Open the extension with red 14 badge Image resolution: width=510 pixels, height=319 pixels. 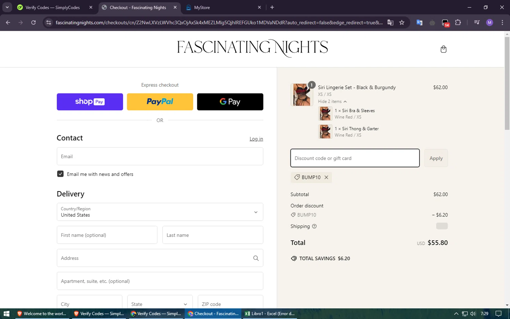coord(445,23)
